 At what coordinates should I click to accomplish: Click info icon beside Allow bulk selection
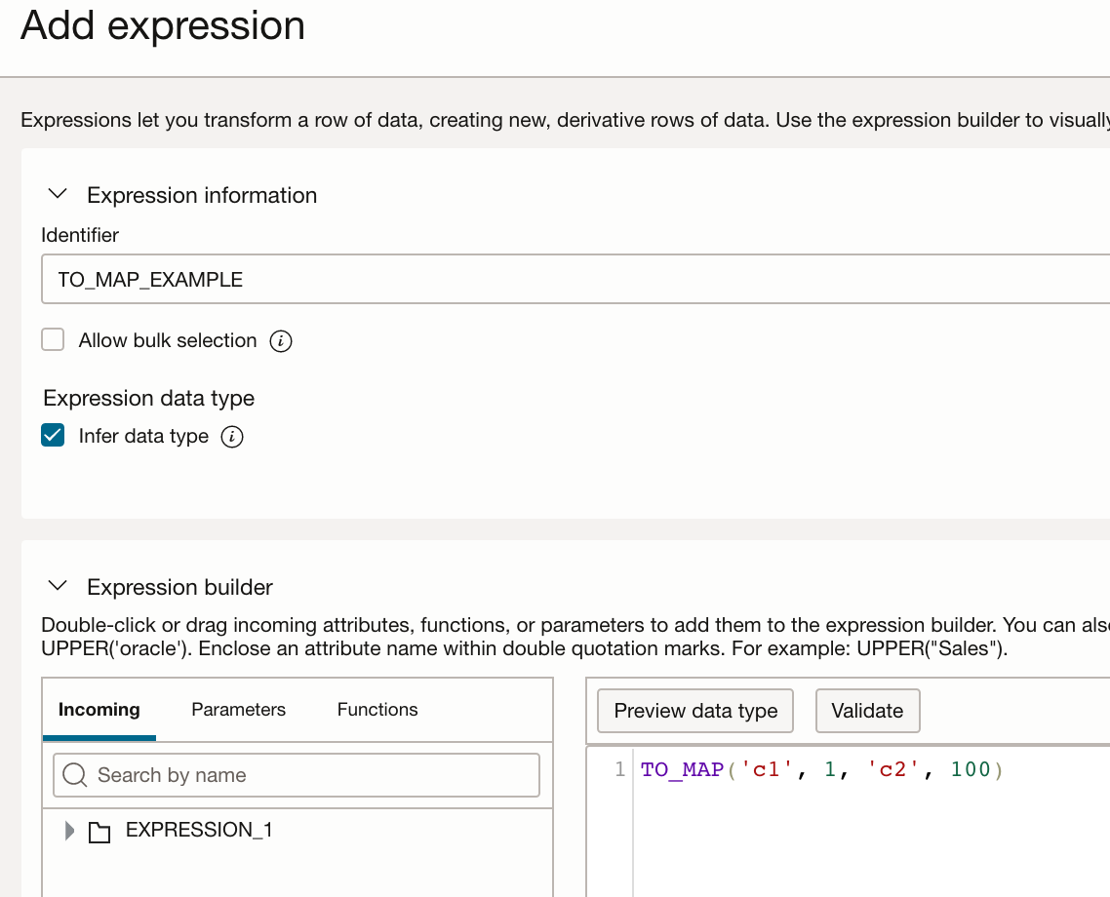click(x=281, y=341)
